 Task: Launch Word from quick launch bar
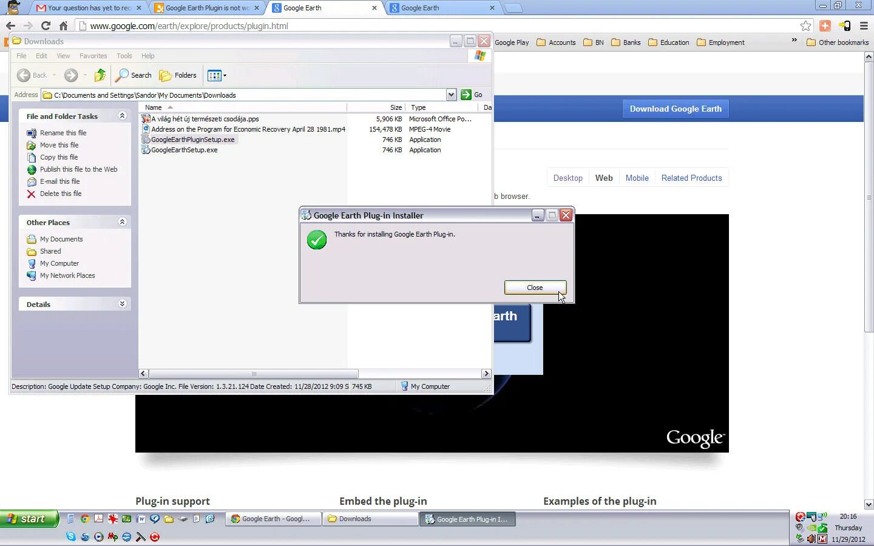pyautogui.click(x=141, y=519)
